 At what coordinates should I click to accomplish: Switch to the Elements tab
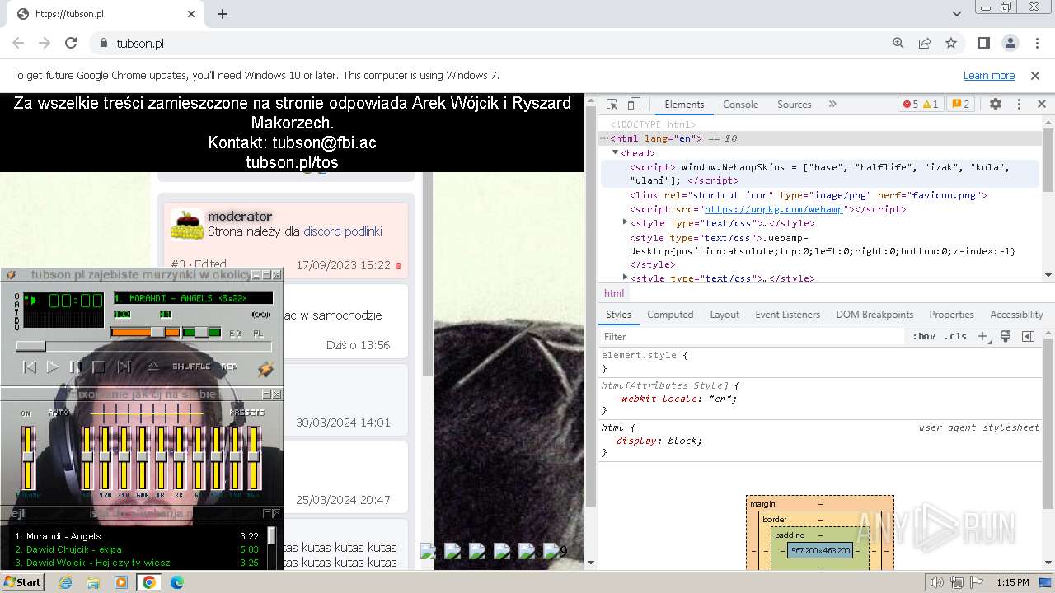pyautogui.click(x=684, y=105)
